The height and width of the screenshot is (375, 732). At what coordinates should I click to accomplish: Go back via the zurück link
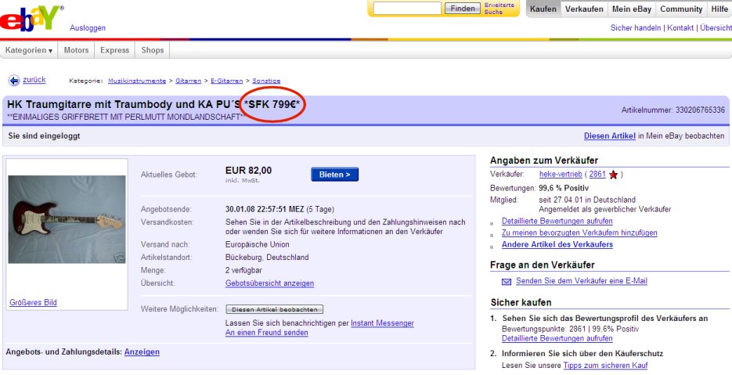pyautogui.click(x=34, y=80)
